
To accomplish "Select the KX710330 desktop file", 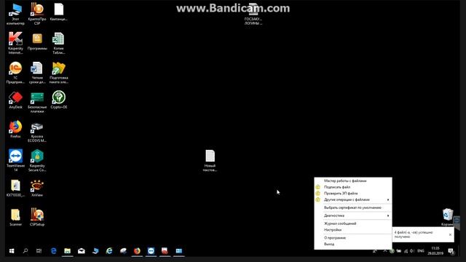I will 15,188.
